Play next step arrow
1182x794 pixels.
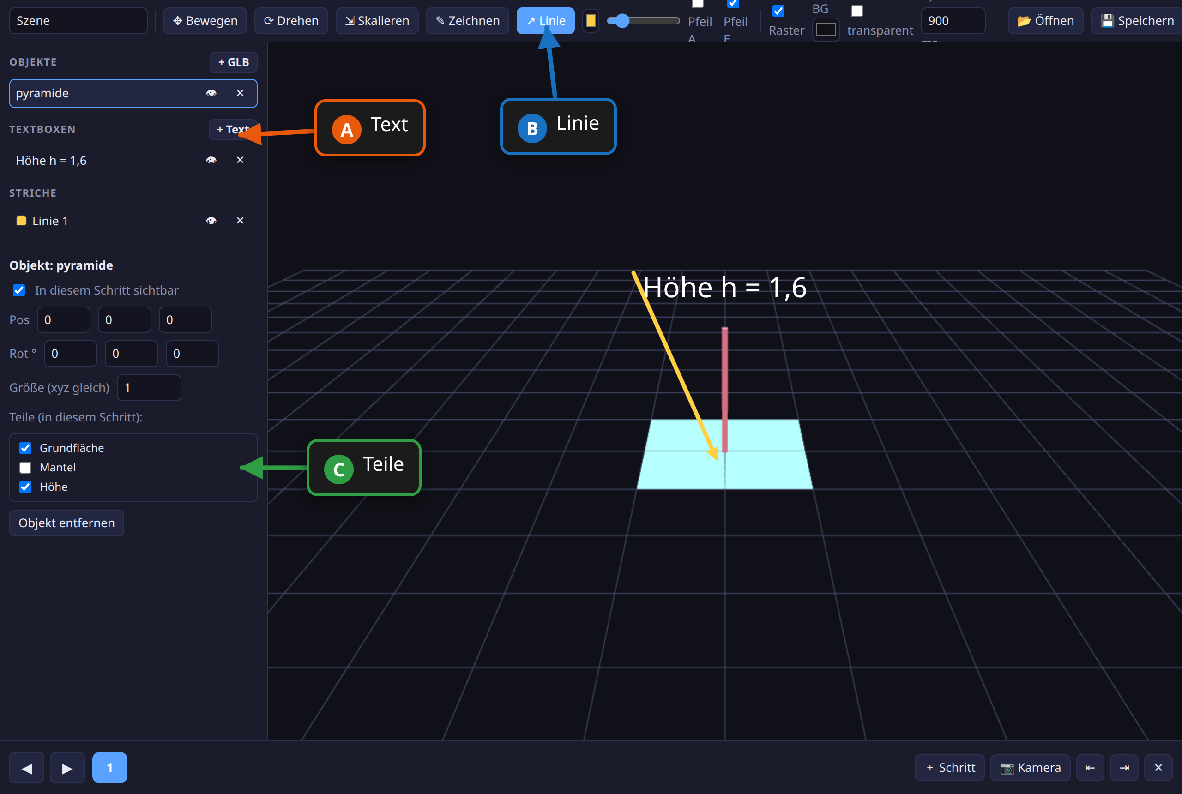pos(67,768)
